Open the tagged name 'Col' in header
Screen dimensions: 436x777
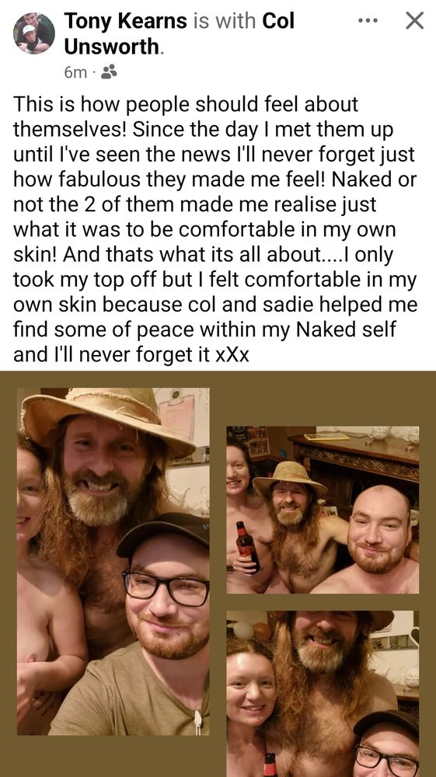[x=278, y=21]
